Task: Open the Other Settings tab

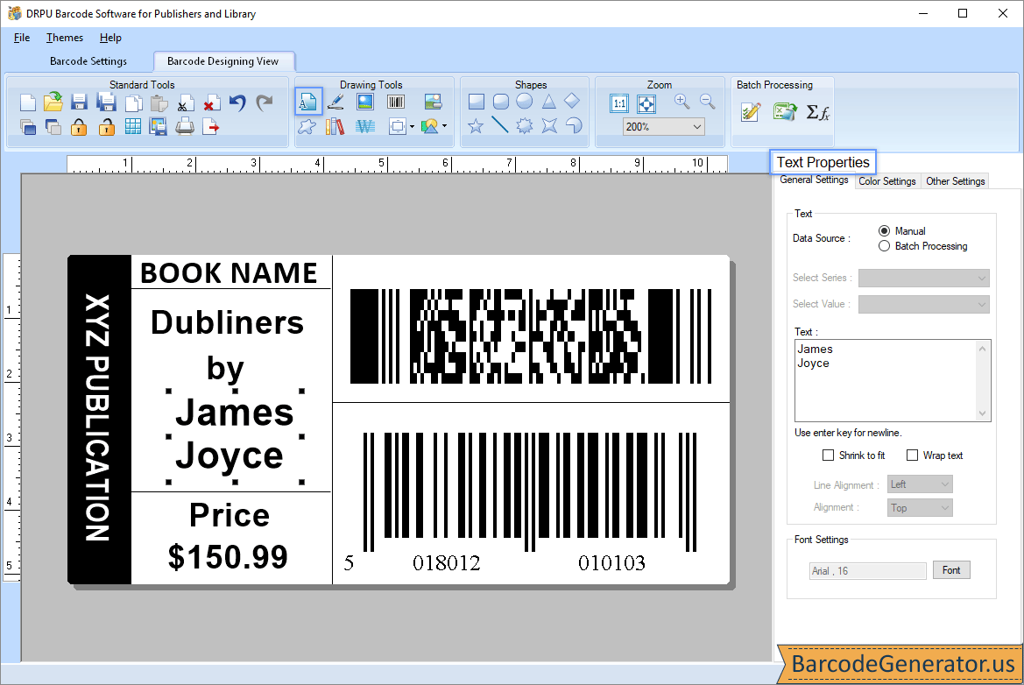Action: (x=956, y=181)
